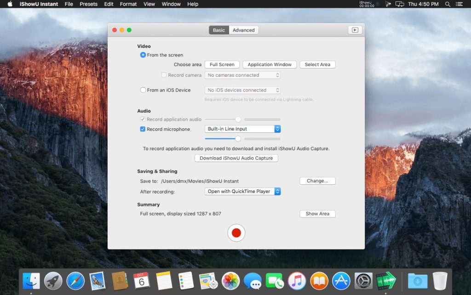The height and width of the screenshot is (295, 471).
Task: Expand the Built-in Line Input dropdown
Action: point(242,129)
